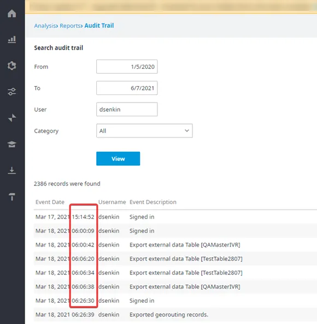The height and width of the screenshot is (324, 317).
Task: Select the 06:26:30 Signed in description
Action: point(142,301)
